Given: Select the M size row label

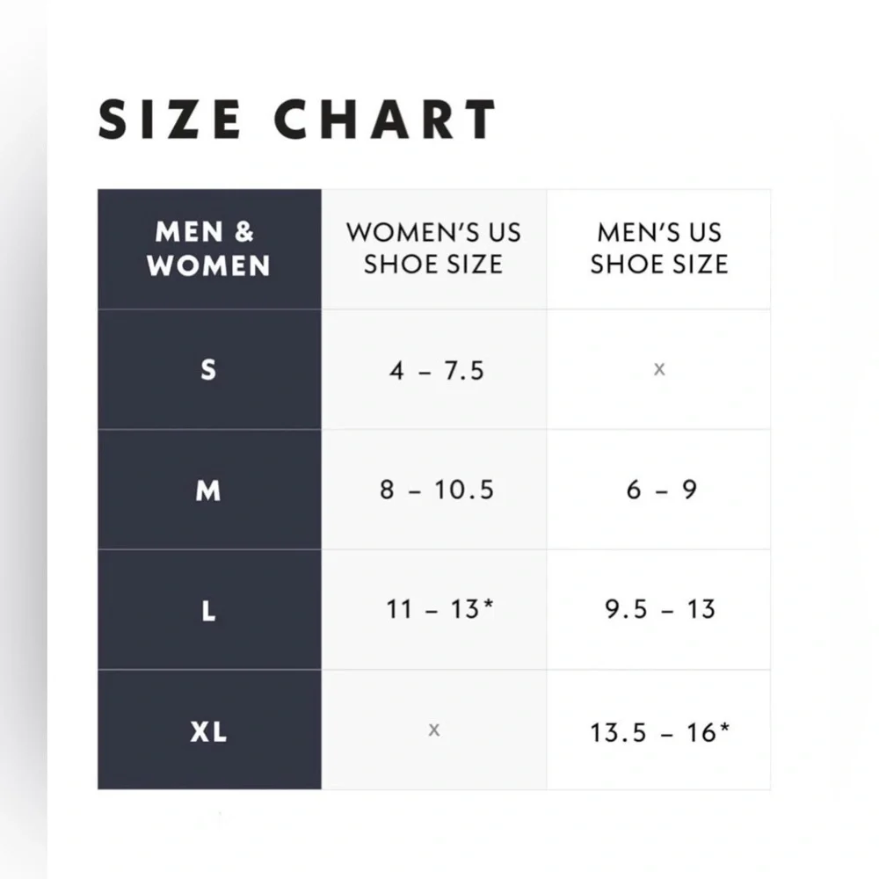Looking at the screenshot, I should pyautogui.click(x=208, y=490).
